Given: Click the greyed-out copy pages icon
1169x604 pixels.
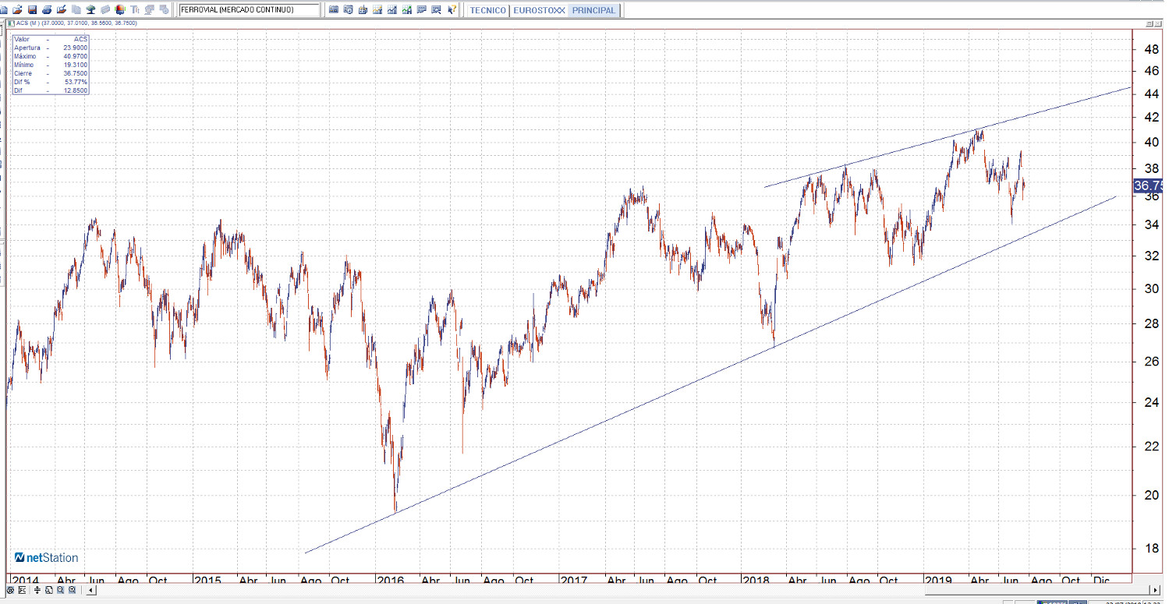Looking at the screenshot, I should (76, 10).
